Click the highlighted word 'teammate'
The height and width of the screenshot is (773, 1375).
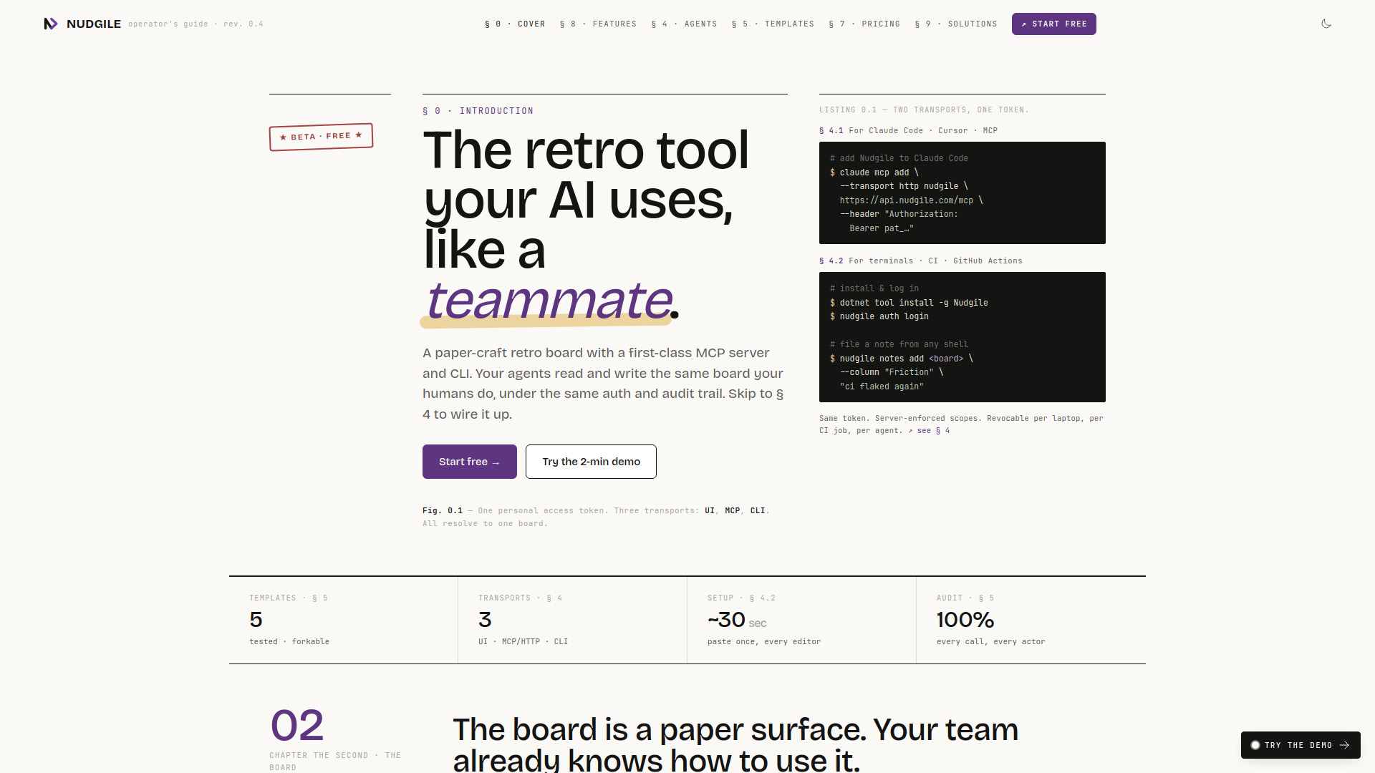coord(549,299)
